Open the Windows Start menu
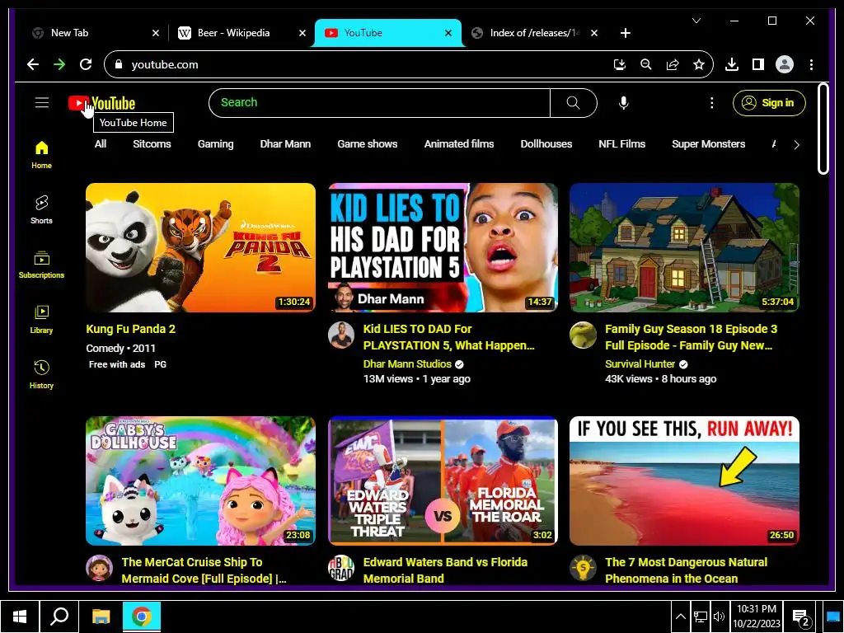 pos(20,617)
